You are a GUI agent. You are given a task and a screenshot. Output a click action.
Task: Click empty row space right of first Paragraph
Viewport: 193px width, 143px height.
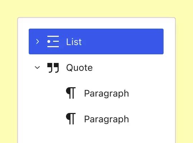[x=146, y=93]
